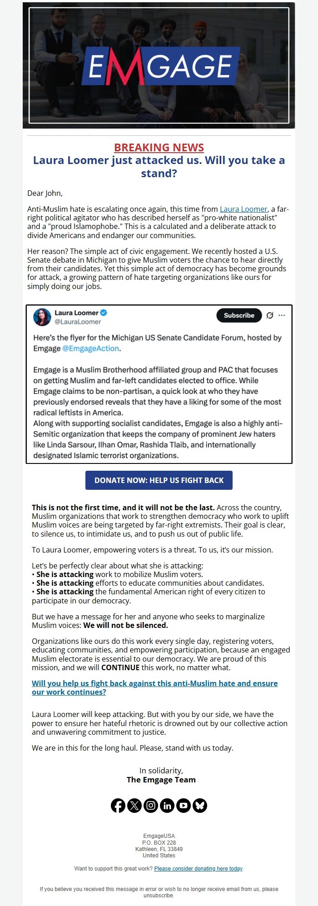Image resolution: width=318 pixels, height=906 pixels.
Task: Open the Instagram social icon
Action: [x=151, y=806]
